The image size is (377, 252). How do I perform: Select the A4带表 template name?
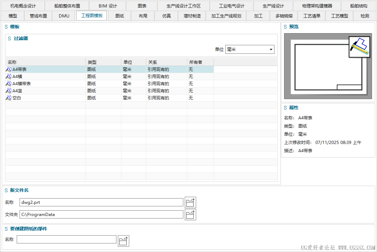click(x=20, y=69)
